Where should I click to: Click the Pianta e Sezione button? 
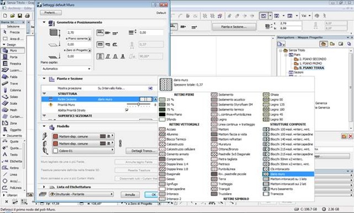234,27
